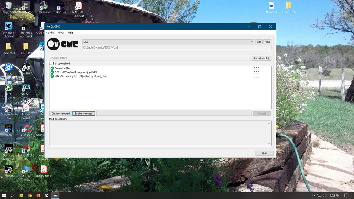Screen dimensions: 354x199
Task: Select Tacview64 Shortcut desktop icon
Action: tap(8, 30)
